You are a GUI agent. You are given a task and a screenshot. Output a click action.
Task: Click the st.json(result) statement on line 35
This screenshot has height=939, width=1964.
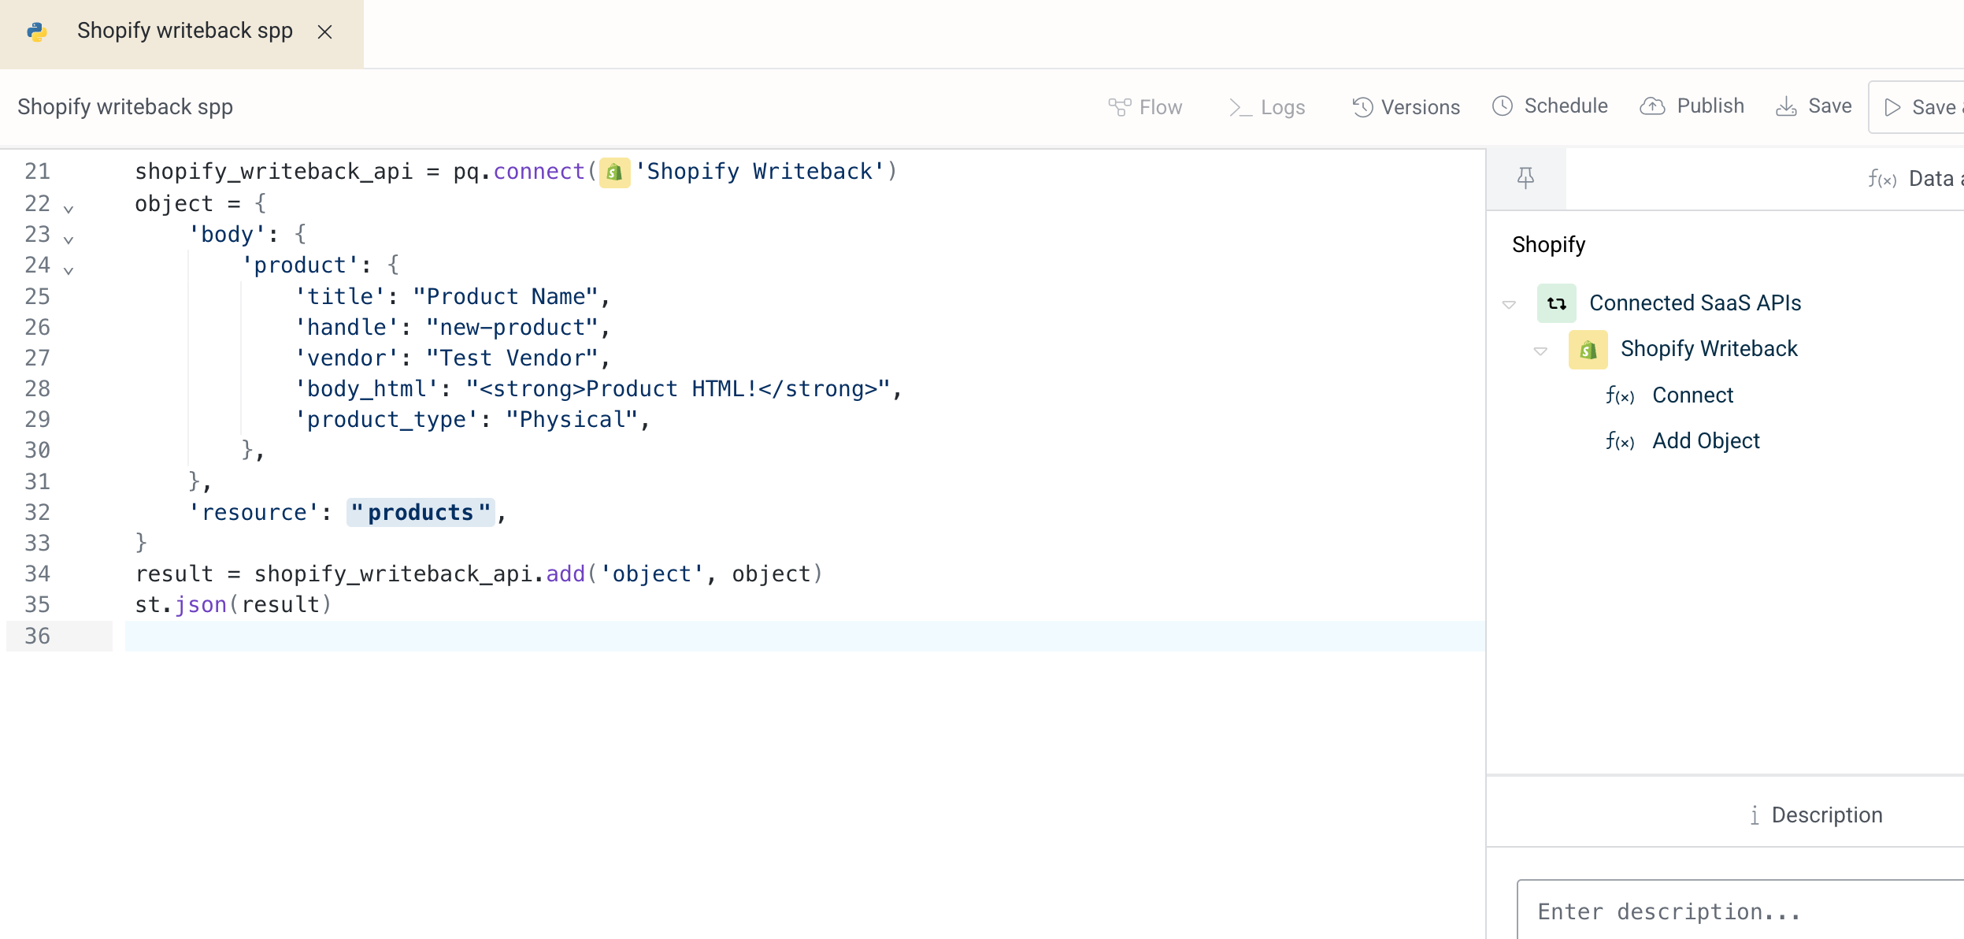pyautogui.click(x=233, y=605)
